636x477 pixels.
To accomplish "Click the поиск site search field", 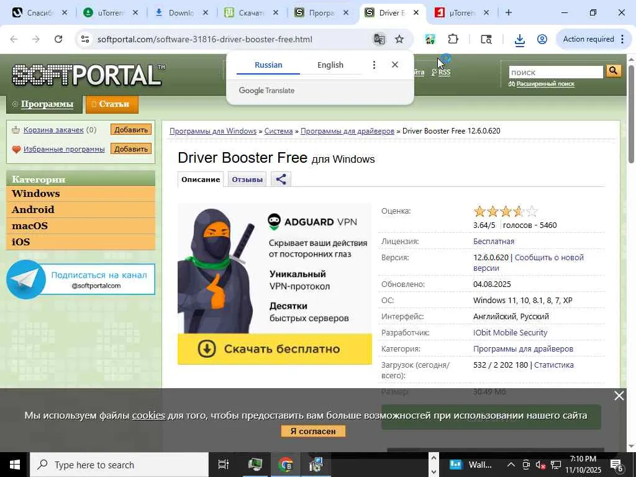I will coord(556,72).
